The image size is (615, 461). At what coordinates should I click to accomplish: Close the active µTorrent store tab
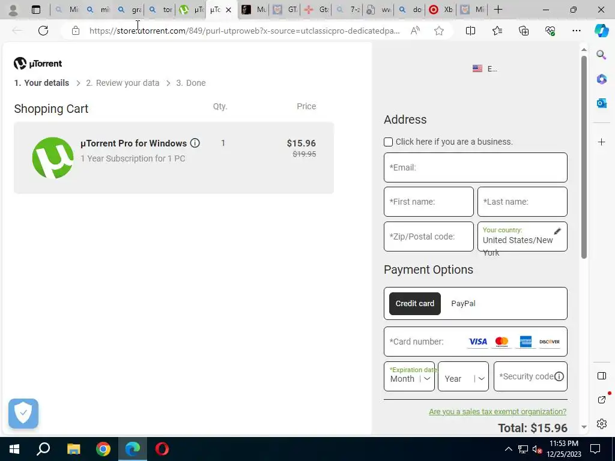pyautogui.click(x=229, y=10)
